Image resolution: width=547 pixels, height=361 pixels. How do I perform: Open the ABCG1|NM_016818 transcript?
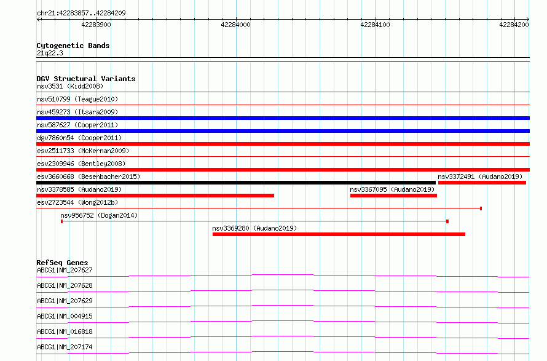[x=65, y=331]
